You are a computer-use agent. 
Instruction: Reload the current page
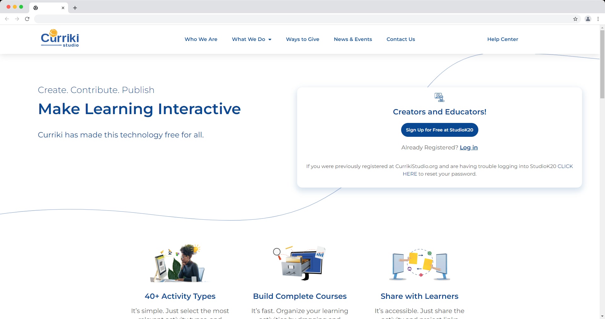click(27, 19)
